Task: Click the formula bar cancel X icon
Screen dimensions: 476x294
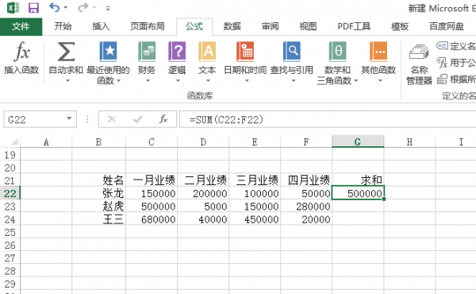Action: (x=112, y=119)
